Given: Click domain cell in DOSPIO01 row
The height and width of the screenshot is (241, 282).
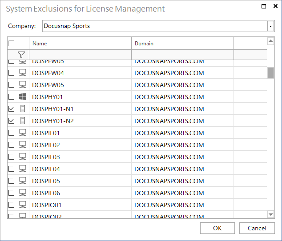Looking at the screenshot, I should [182, 205].
